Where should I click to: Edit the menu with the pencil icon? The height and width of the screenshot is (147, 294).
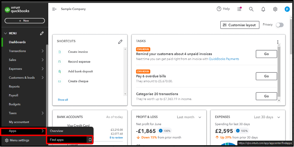click(42, 33)
